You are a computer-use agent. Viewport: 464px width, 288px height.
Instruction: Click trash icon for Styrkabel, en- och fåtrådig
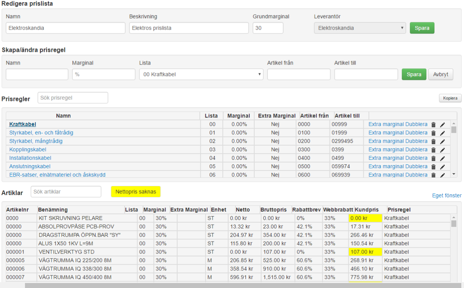coord(433,133)
